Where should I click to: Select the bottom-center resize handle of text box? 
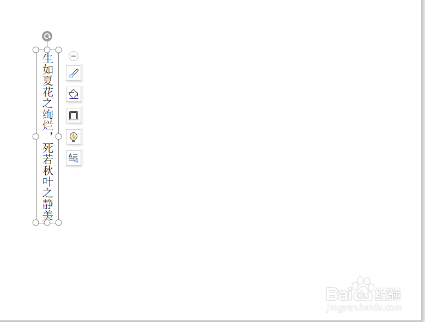(x=47, y=222)
